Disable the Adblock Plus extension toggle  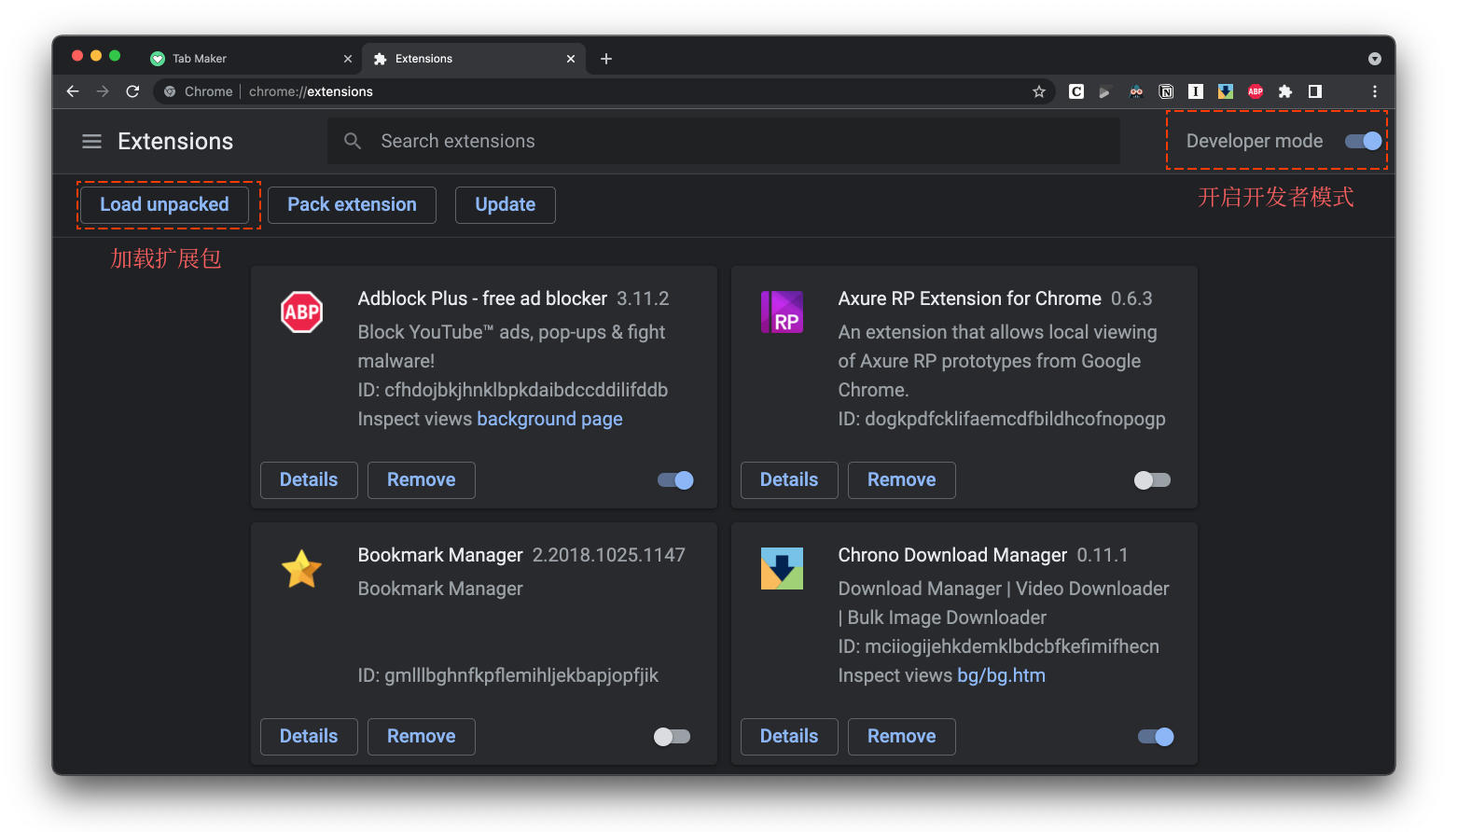675,480
